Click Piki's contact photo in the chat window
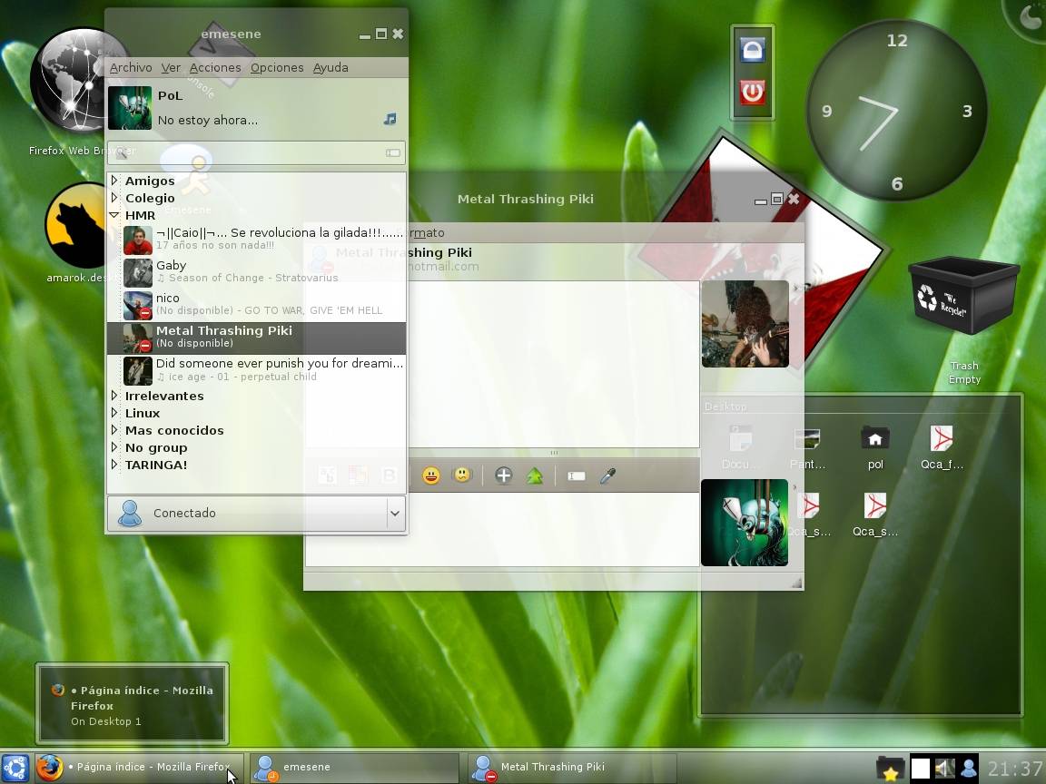This screenshot has height=784, width=1046. [745, 324]
